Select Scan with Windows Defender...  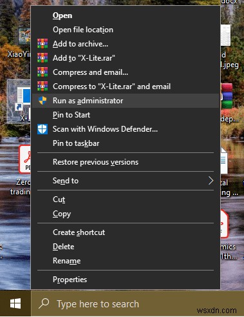tap(126, 129)
